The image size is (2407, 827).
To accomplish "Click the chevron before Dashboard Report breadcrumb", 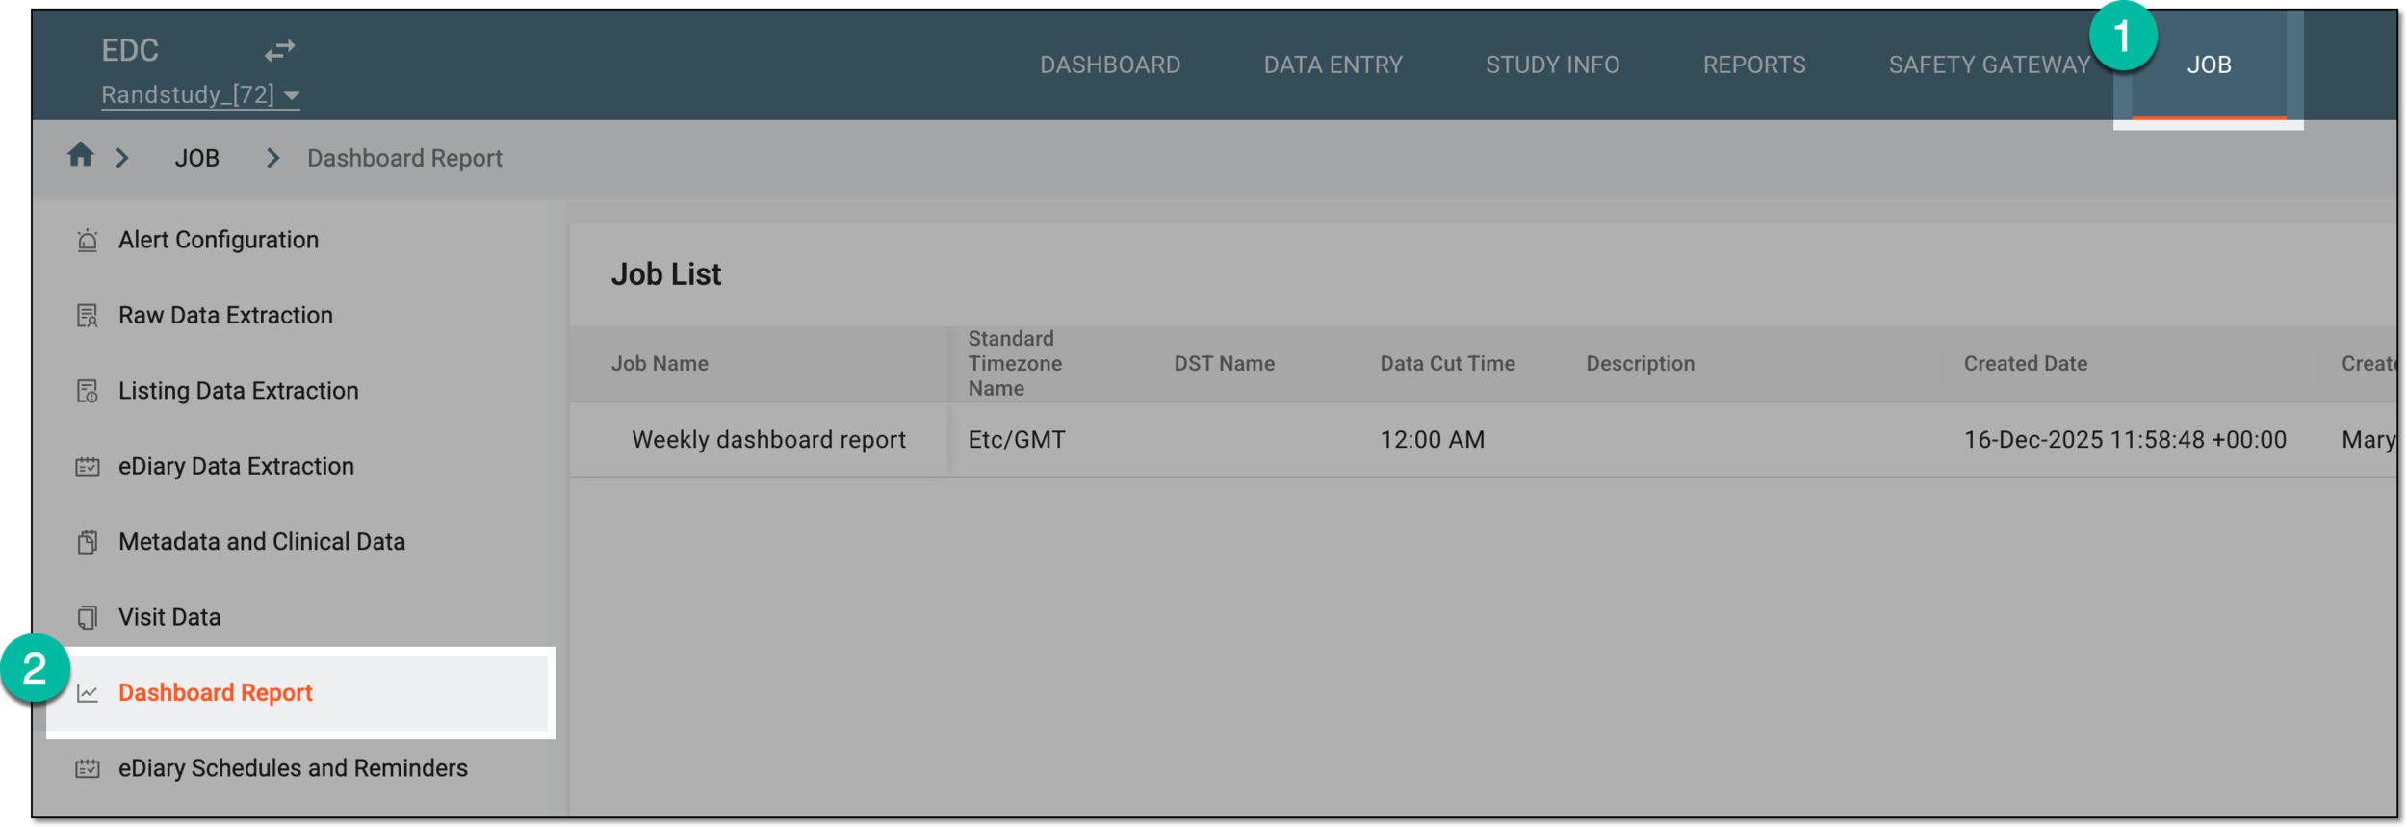I will (x=273, y=158).
